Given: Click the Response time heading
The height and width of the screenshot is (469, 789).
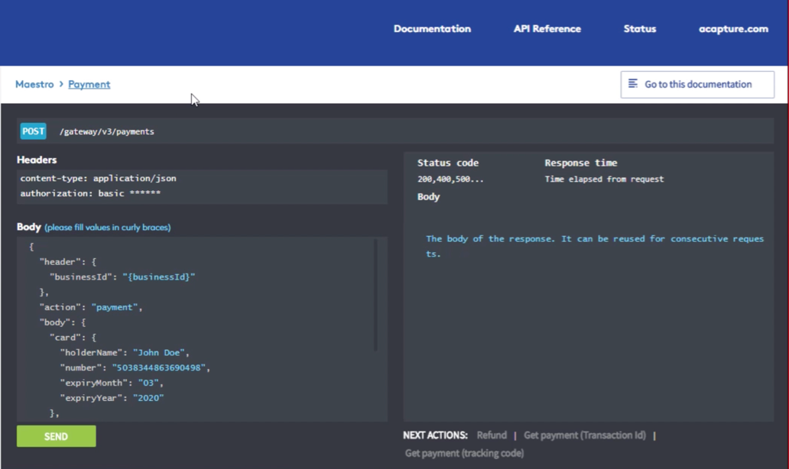Looking at the screenshot, I should click(x=581, y=163).
